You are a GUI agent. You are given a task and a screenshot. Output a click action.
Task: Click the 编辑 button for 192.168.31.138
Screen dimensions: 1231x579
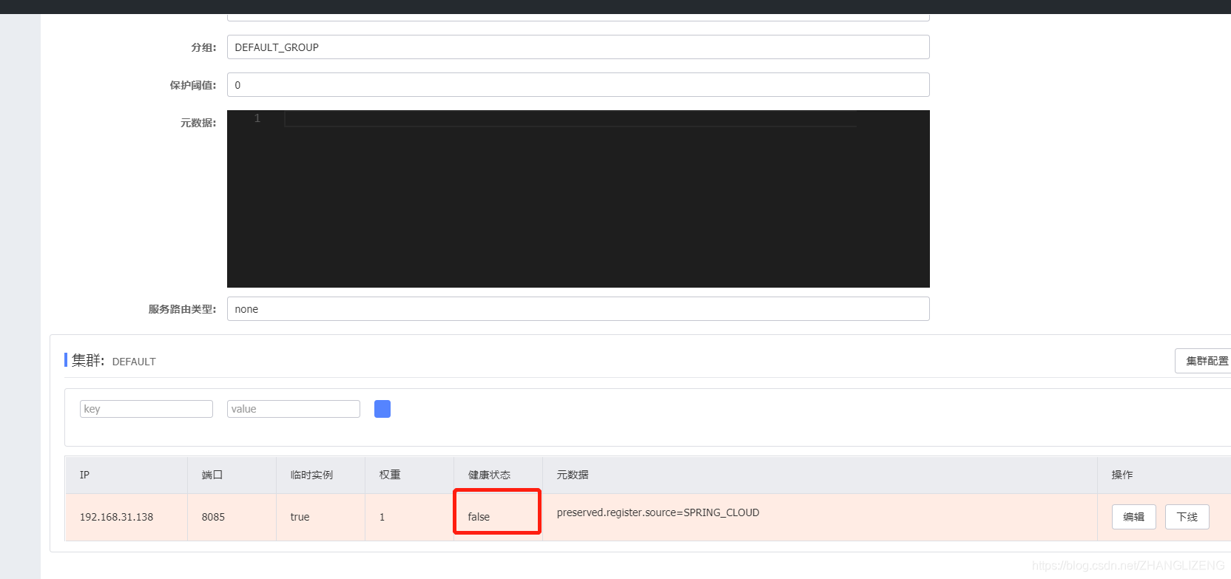[1133, 517]
